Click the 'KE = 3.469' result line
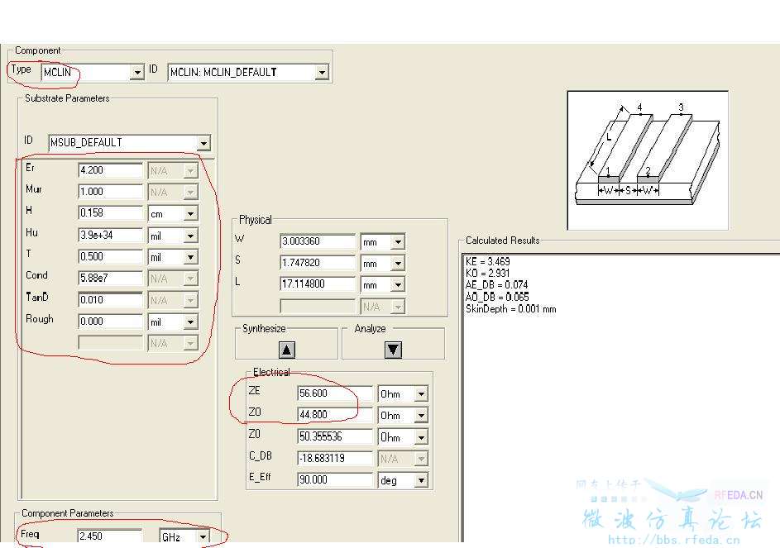 [487, 261]
